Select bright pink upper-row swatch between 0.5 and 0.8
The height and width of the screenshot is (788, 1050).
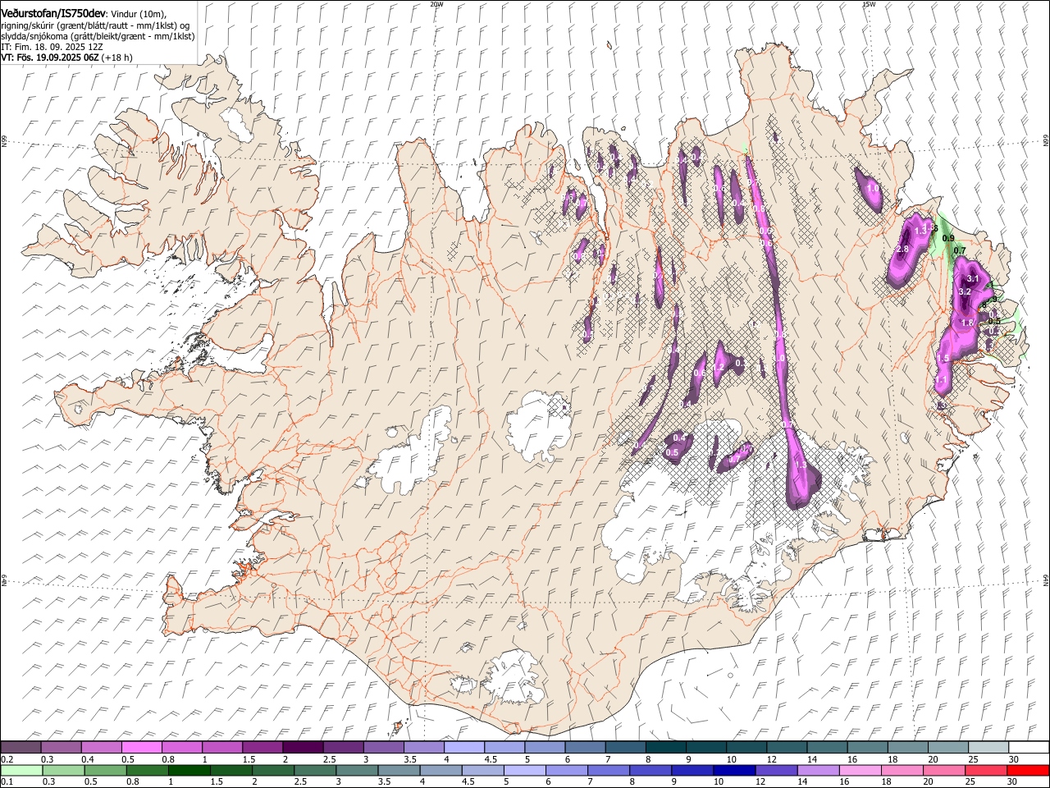141,748
